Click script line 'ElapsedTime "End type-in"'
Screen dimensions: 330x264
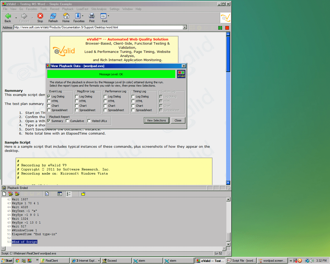(x=34, y=234)
